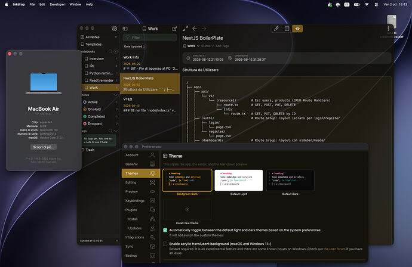Click the Sync icon in Preferences
Screen dimensions: 412x267
(152, 246)
